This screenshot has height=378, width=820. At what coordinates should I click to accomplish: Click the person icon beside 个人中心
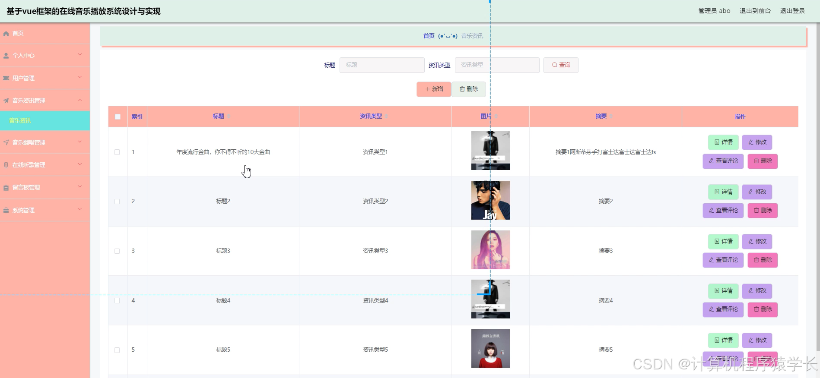click(x=6, y=56)
